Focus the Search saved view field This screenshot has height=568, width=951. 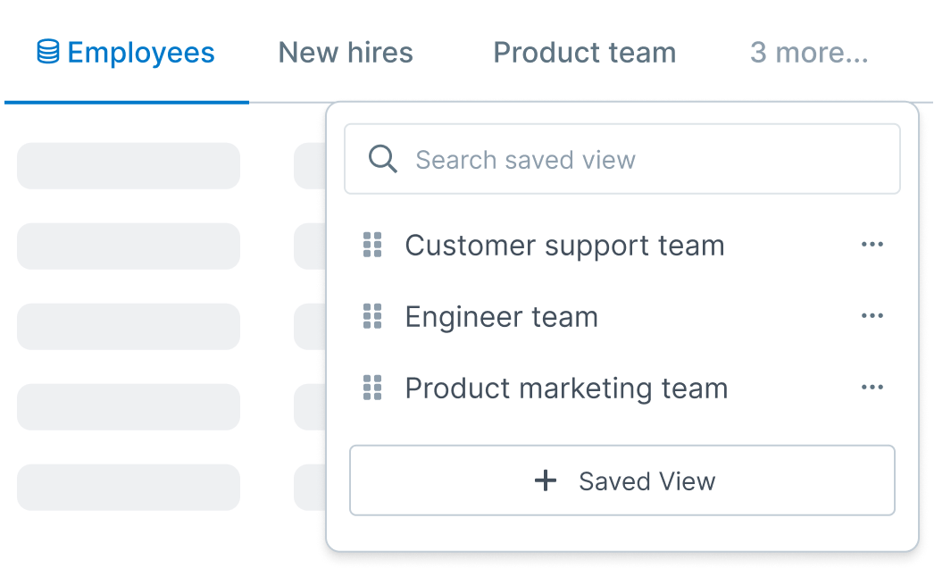coord(622,159)
